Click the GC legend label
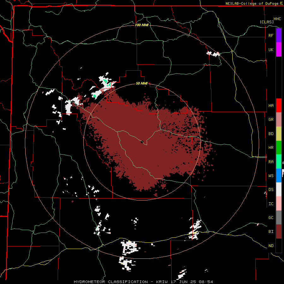Viewport: 284px width, 284px height. click(x=271, y=217)
